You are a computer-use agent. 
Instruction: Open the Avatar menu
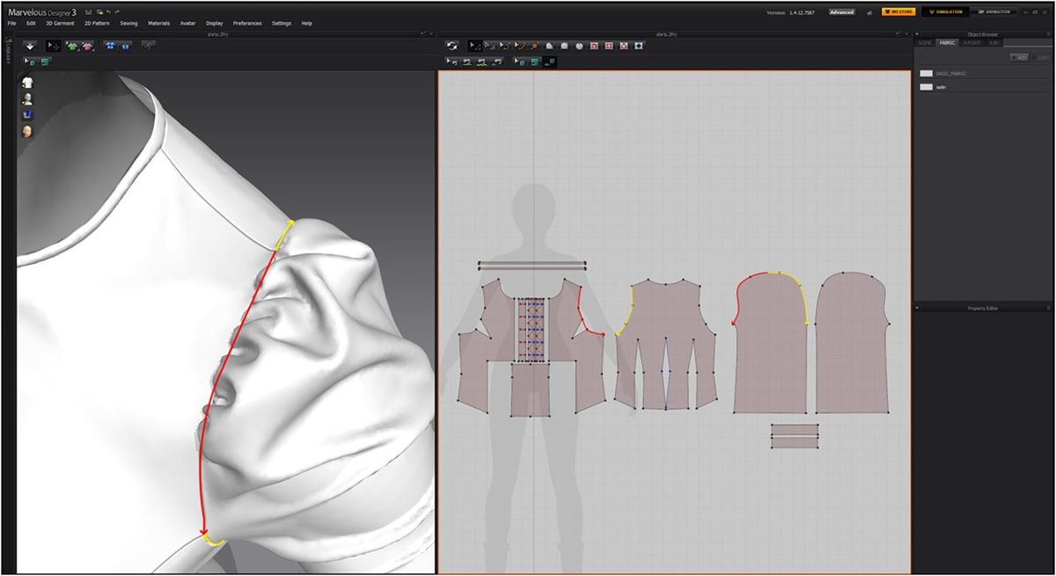(187, 24)
